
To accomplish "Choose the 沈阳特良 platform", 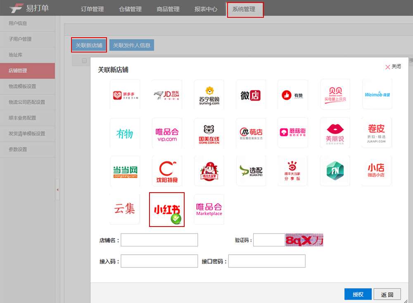I will (167, 171).
